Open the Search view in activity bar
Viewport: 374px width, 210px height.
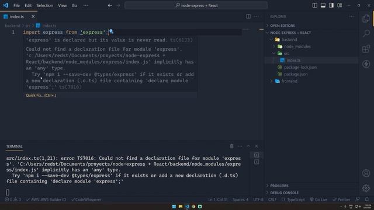tap(366, 33)
